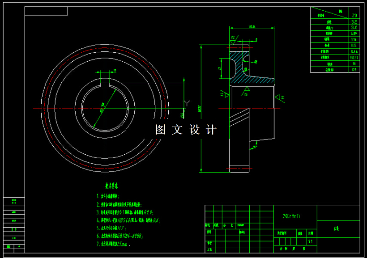
Task: Click the 122 value at the table bottom
Action: tap(353, 69)
